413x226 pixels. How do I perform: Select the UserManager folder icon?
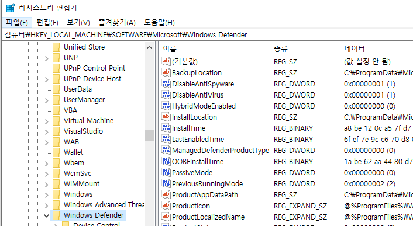[56, 100]
